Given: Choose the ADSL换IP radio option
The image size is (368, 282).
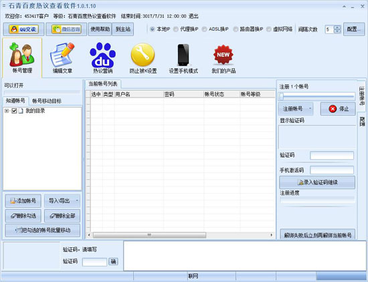Looking at the screenshot, I should click(x=204, y=29).
